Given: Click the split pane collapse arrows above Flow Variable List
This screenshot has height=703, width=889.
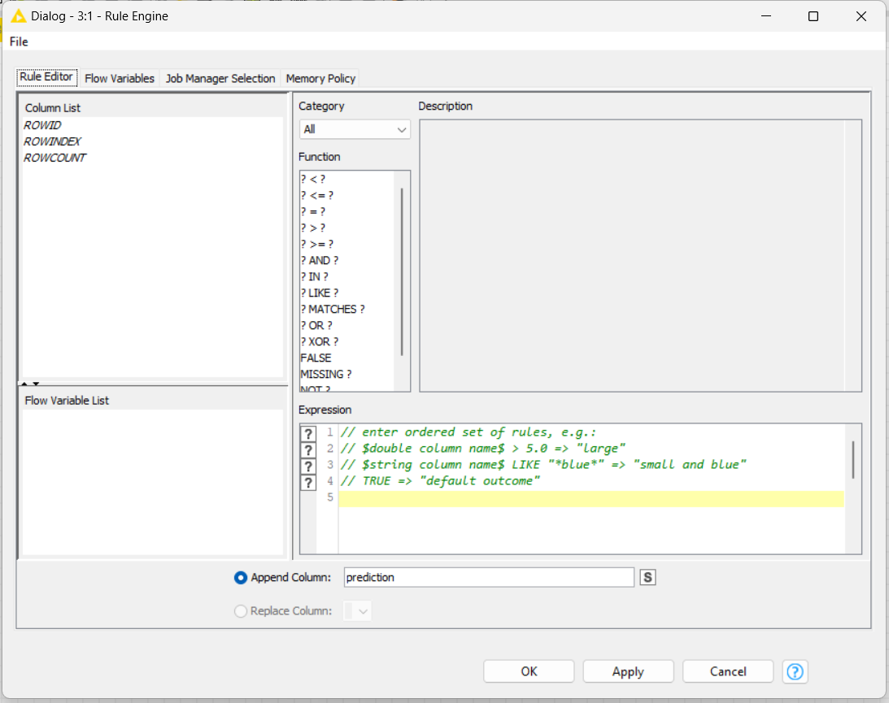Looking at the screenshot, I should click(x=30, y=384).
